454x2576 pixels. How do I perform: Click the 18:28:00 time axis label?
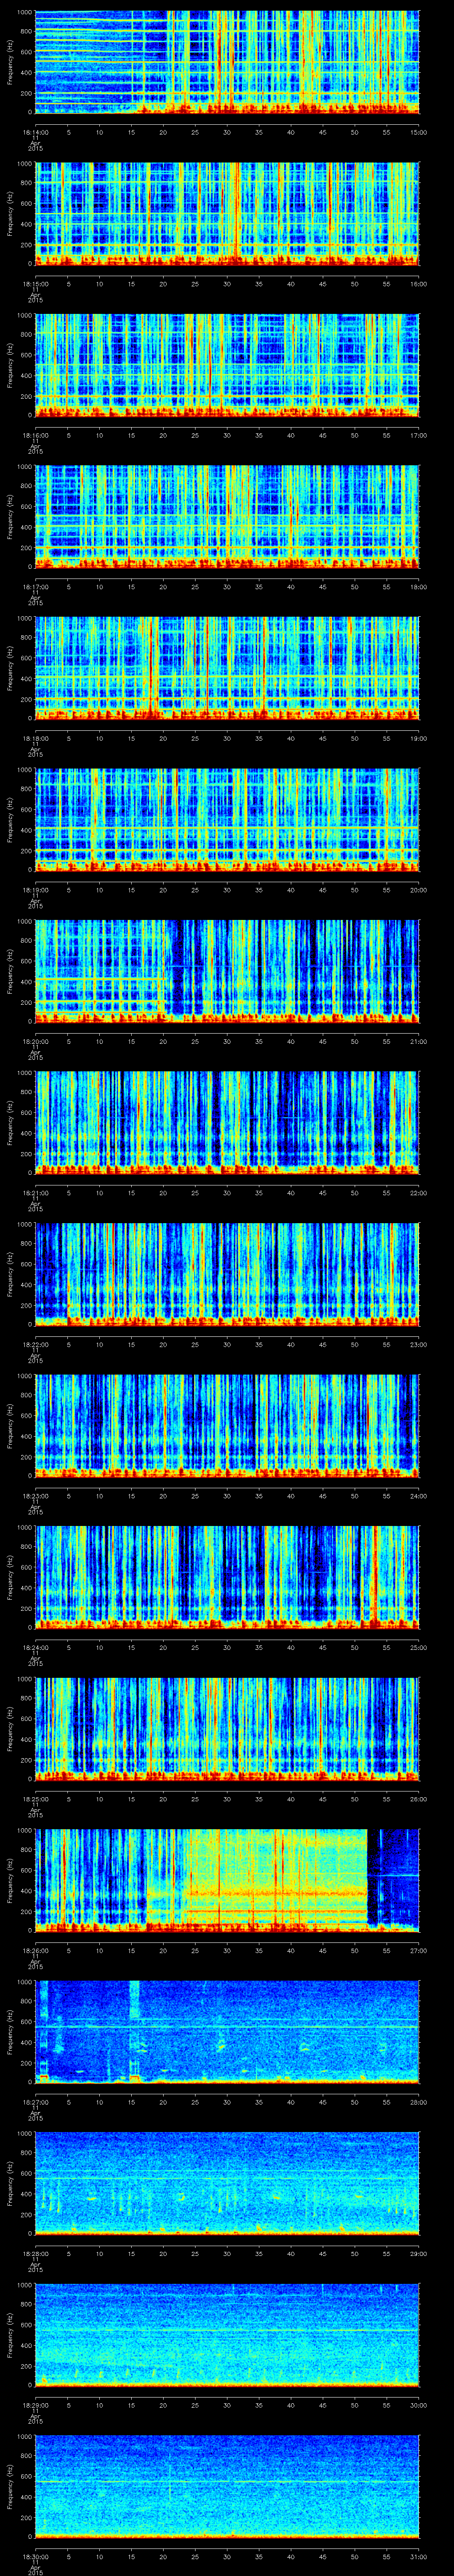click(35, 2253)
